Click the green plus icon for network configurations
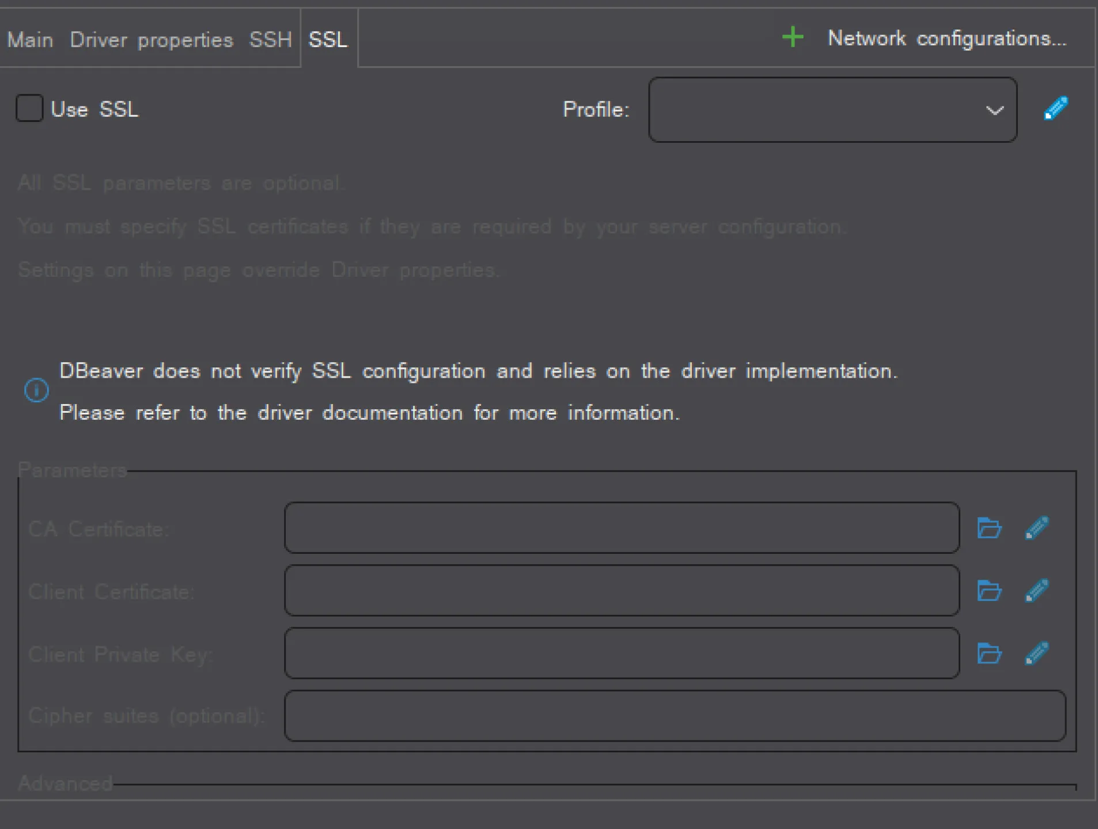This screenshot has height=829, width=1098. click(793, 37)
